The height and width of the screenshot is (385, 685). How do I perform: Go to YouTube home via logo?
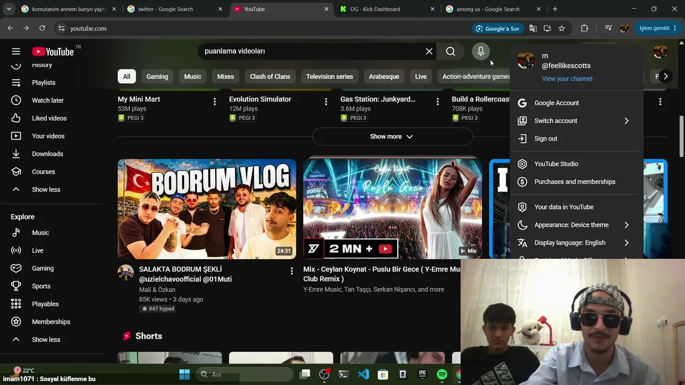pos(52,51)
